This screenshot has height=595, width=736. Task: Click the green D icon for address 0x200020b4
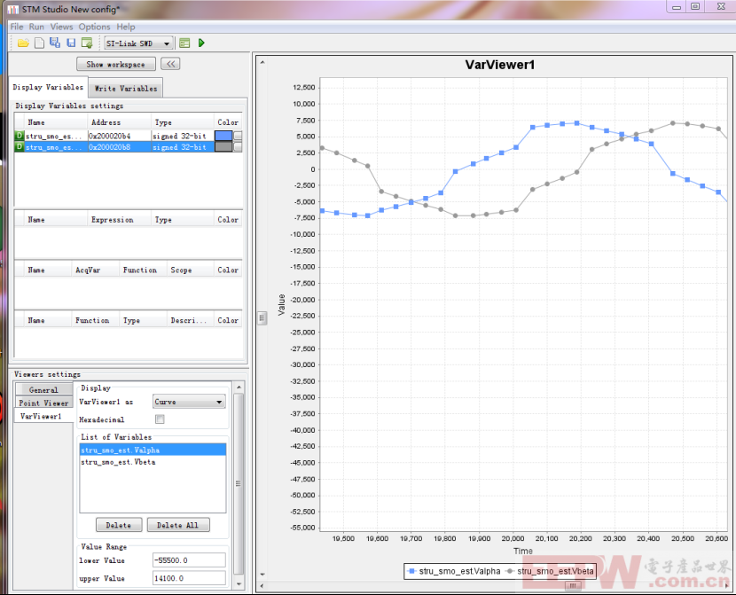point(20,136)
